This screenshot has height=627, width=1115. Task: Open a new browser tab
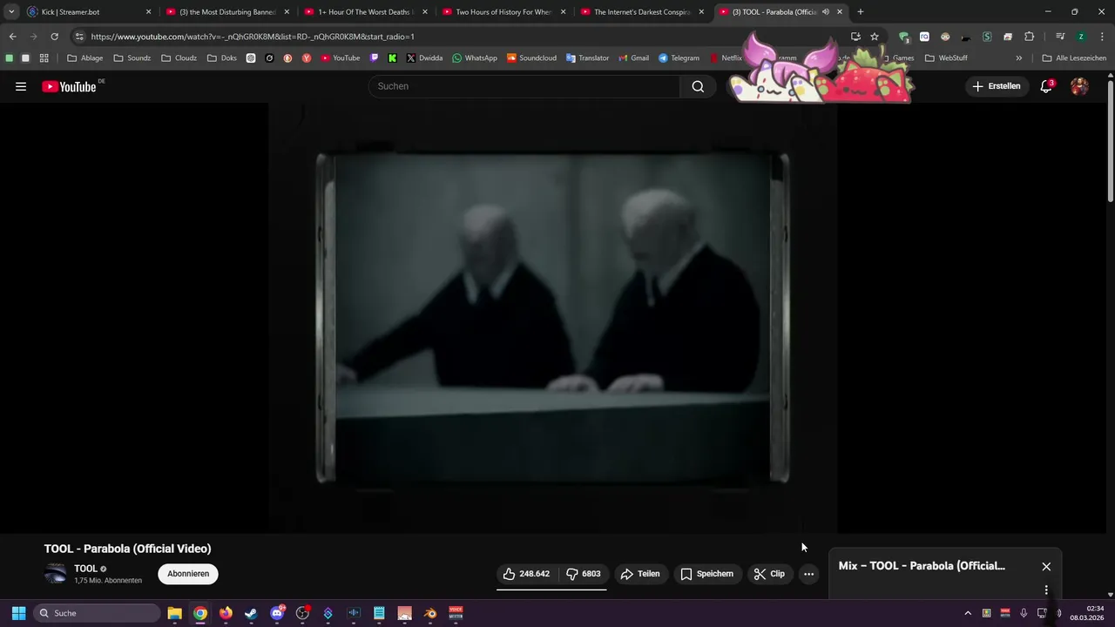click(x=861, y=12)
